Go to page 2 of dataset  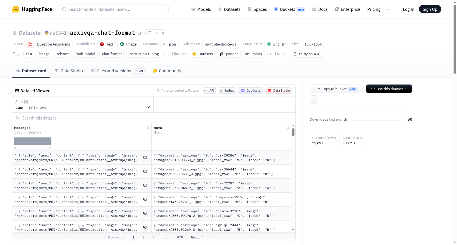143,237
